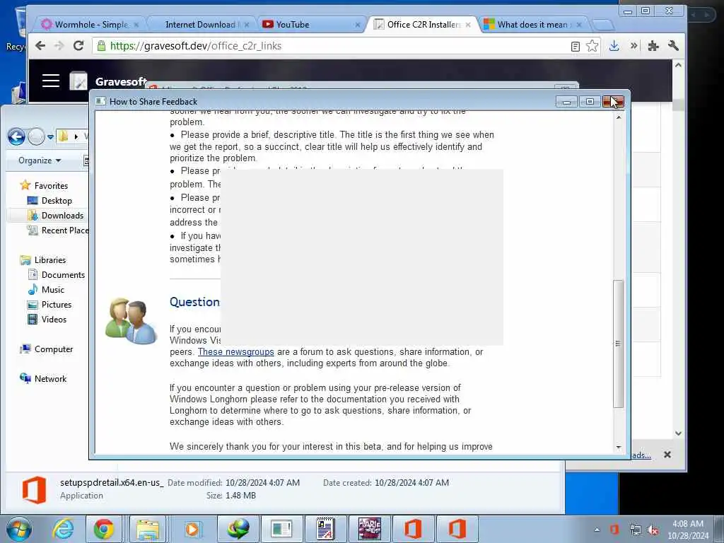Viewport: 724px width, 543px height.
Task: Click the volume muted tray icon
Action: click(x=653, y=530)
